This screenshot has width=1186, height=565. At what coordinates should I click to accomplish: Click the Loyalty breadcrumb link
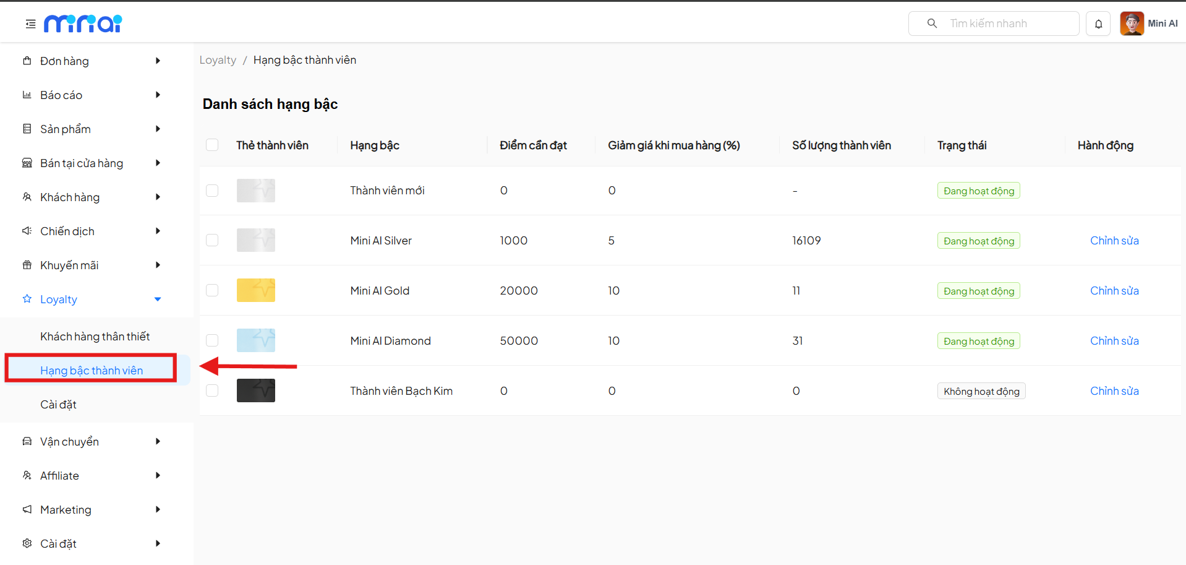(218, 60)
